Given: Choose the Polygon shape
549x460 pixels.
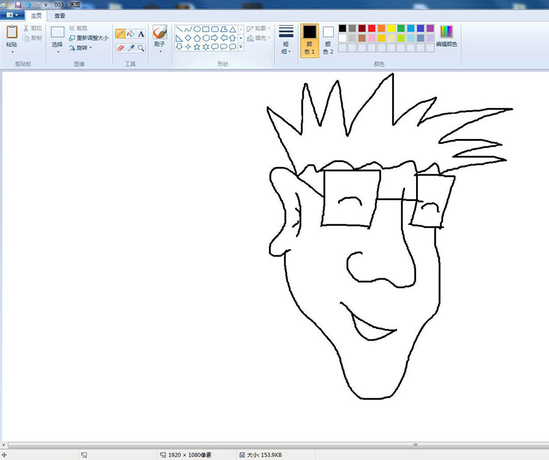Looking at the screenshot, I should [x=224, y=29].
